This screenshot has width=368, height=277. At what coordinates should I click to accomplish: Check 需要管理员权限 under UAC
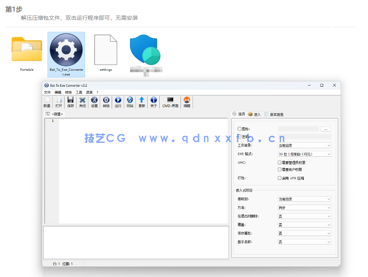(x=279, y=162)
